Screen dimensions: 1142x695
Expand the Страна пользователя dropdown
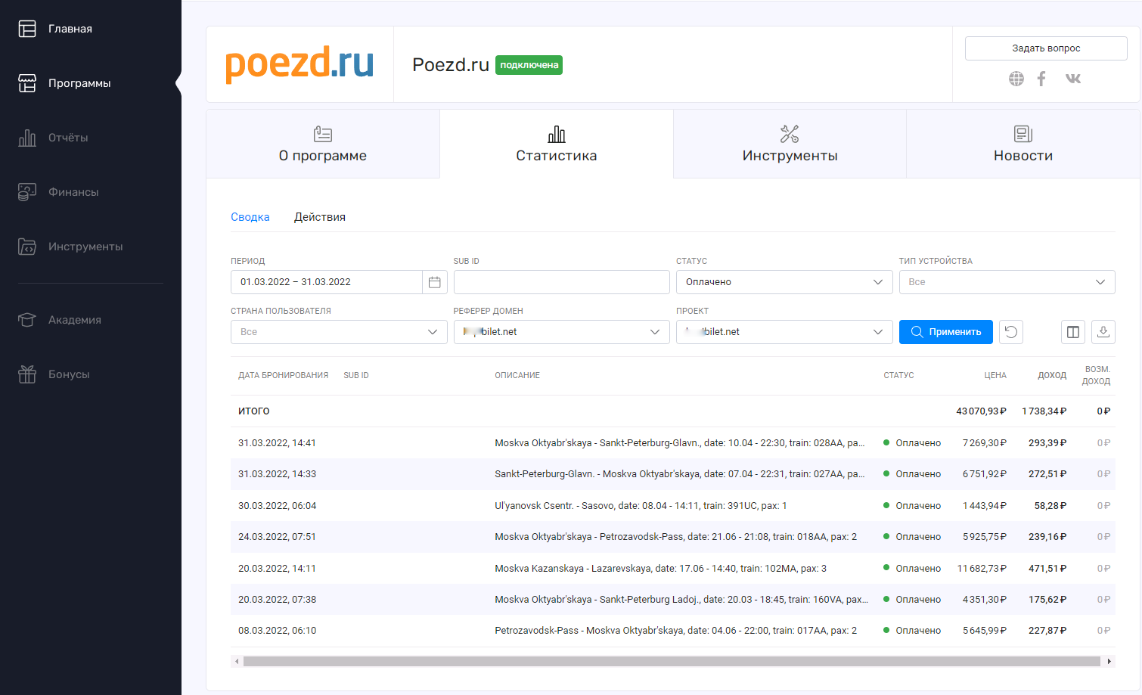tap(339, 332)
